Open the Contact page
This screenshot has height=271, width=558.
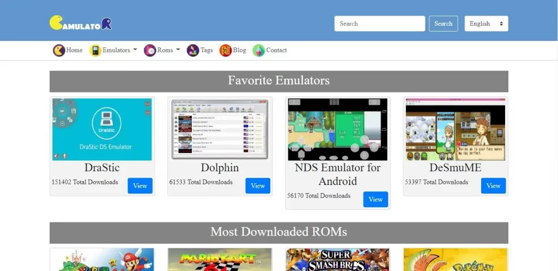(x=276, y=50)
